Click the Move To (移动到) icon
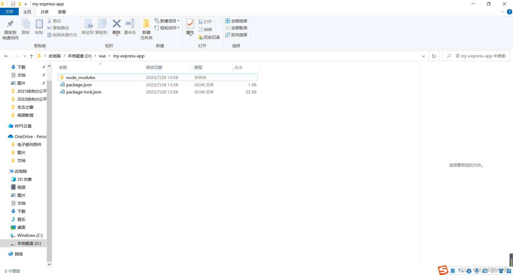The image size is (513, 275). coord(88,24)
